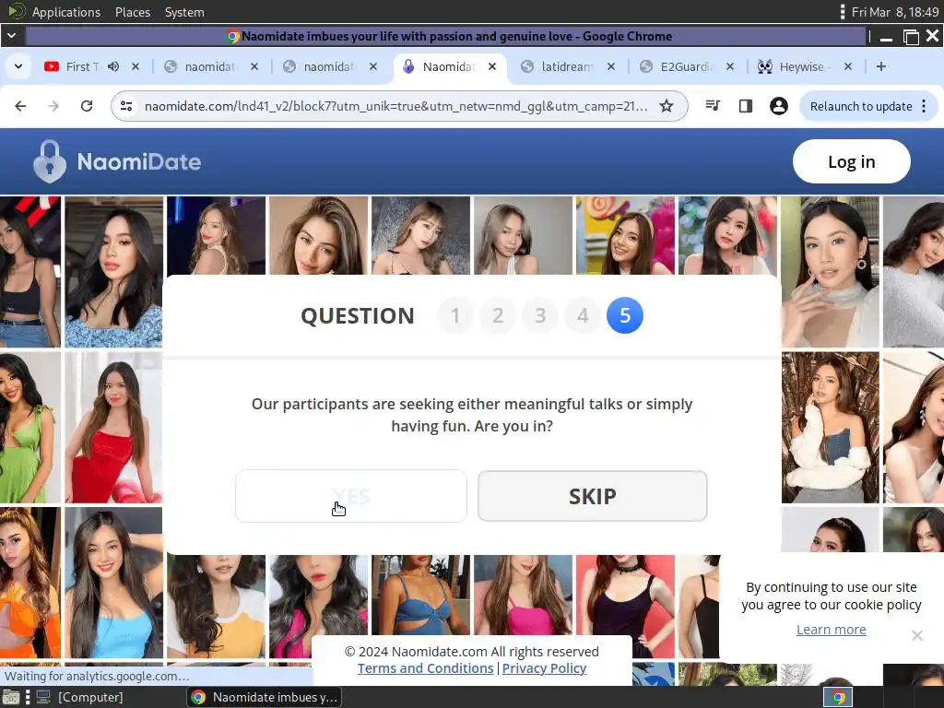Close the Heywise tab
Screen dimensions: 944x708
pos(848,66)
